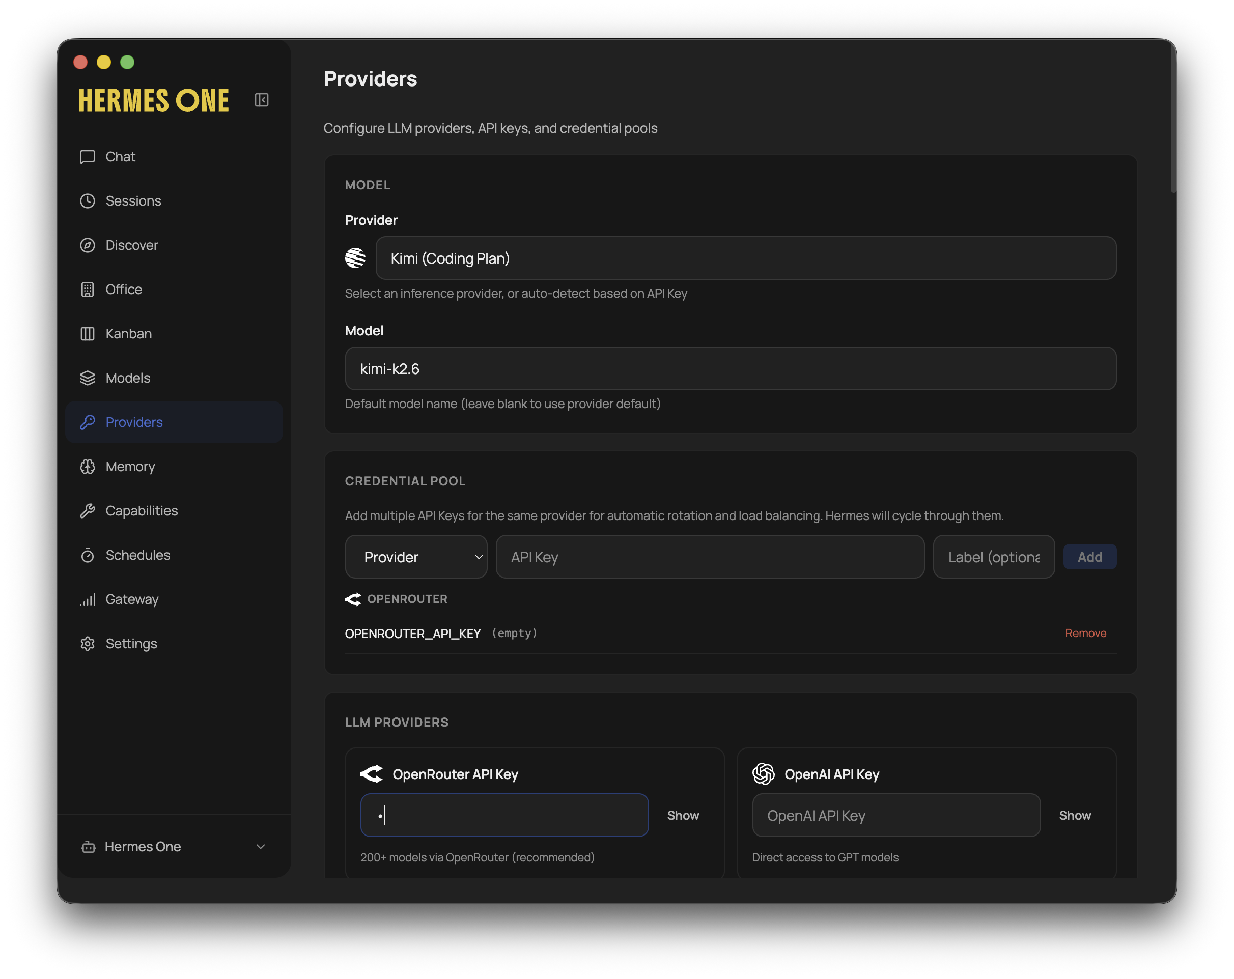Open the Memory page
Image resolution: width=1234 pixels, height=979 pixels.
(x=174, y=467)
